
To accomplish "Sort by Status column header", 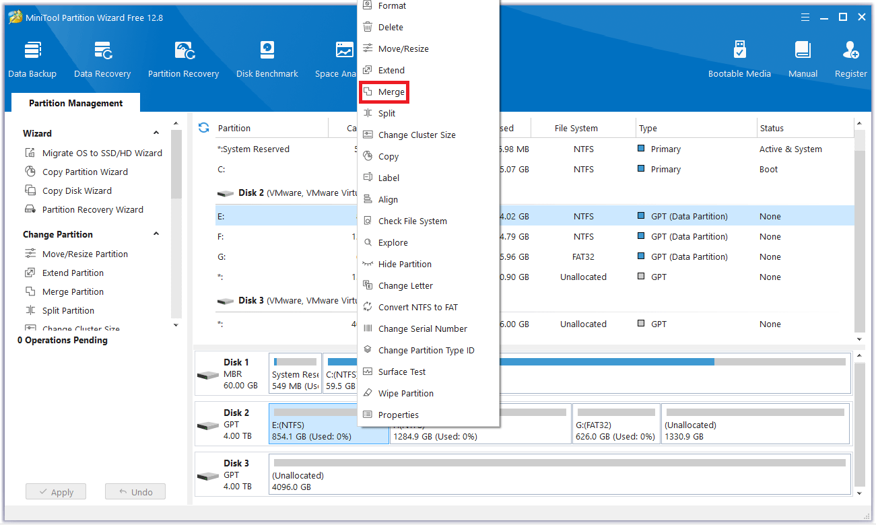I will point(805,128).
